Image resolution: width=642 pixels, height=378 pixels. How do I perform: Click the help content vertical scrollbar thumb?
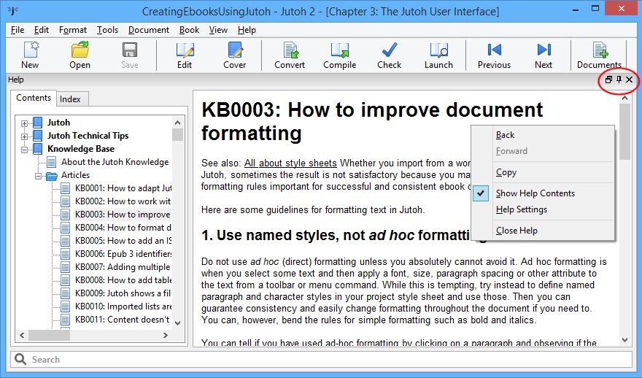624,131
